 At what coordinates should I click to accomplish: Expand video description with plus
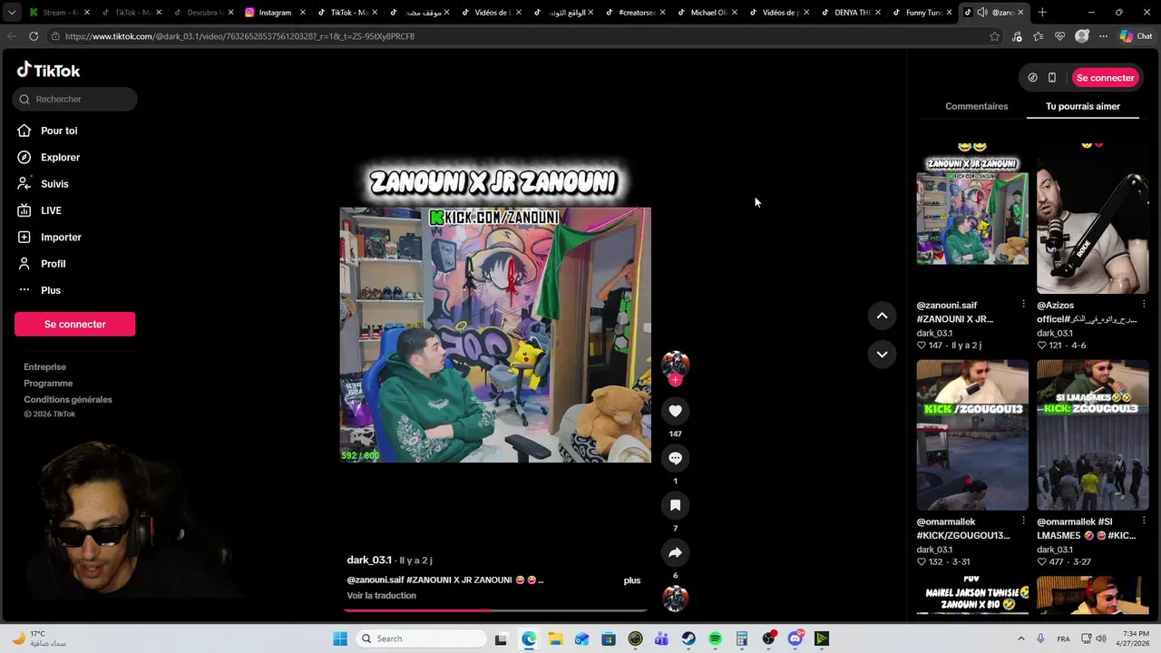tap(632, 580)
